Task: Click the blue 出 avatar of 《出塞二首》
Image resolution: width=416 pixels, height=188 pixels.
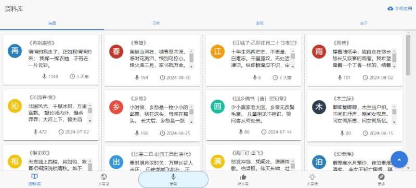Action: click(x=116, y=162)
